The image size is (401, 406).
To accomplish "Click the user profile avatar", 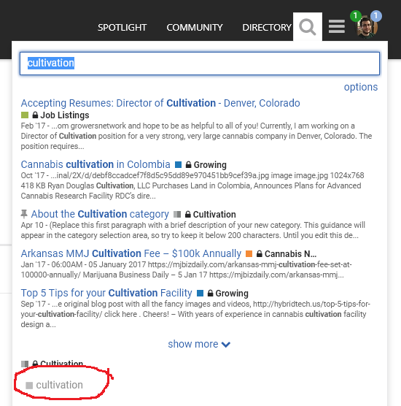I will point(367,27).
